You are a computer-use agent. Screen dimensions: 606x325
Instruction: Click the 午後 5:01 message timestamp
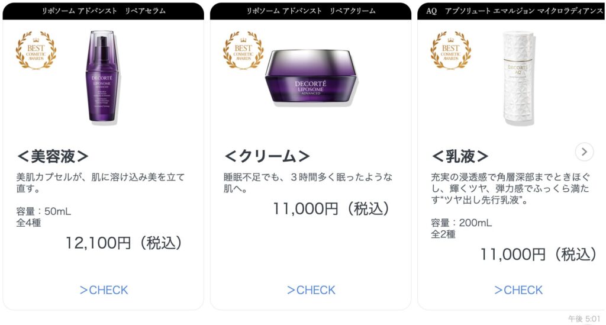tap(584, 319)
